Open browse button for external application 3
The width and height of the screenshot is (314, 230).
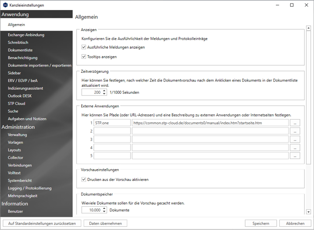(x=295, y=139)
